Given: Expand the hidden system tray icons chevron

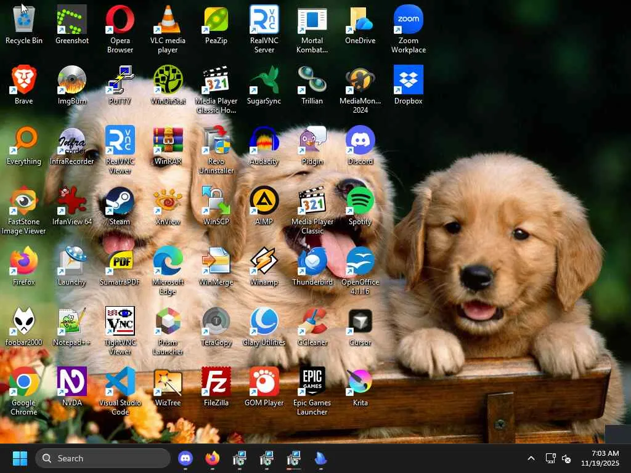Looking at the screenshot, I should tap(531, 458).
